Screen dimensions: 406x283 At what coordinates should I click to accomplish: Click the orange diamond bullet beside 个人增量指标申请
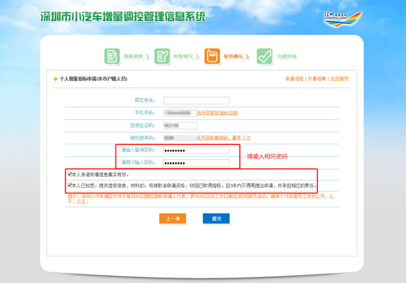55,79
